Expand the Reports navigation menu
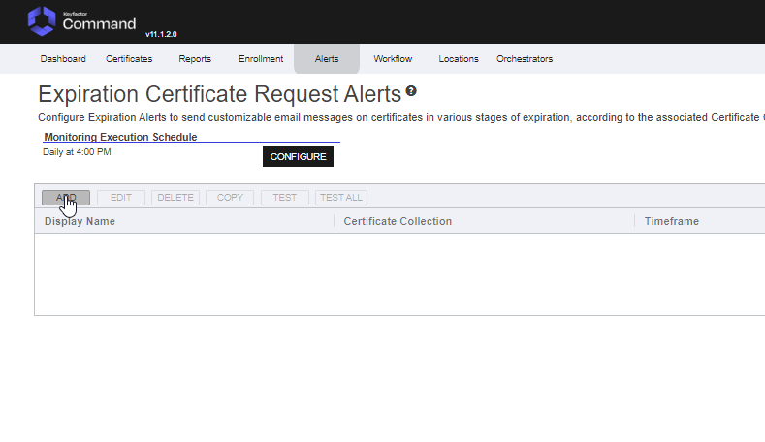This screenshot has height=442, width=765. point(195,59)
